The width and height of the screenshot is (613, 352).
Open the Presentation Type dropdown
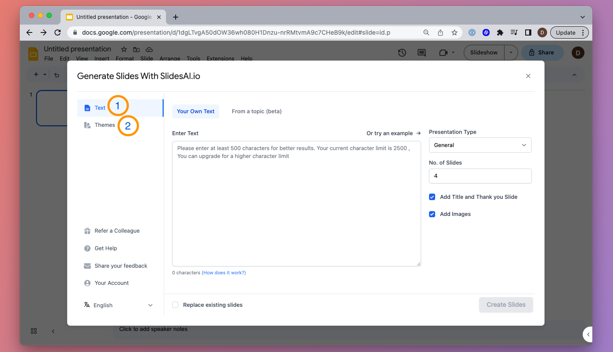(480, 145)
